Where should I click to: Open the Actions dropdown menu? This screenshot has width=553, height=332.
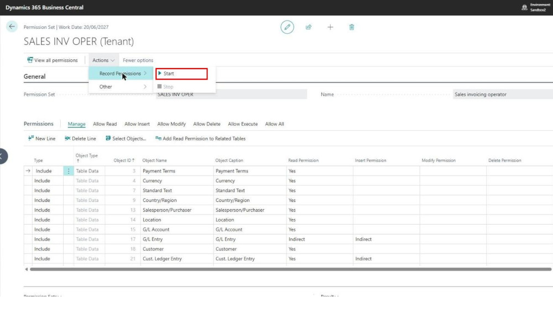(x=103, y=60)
